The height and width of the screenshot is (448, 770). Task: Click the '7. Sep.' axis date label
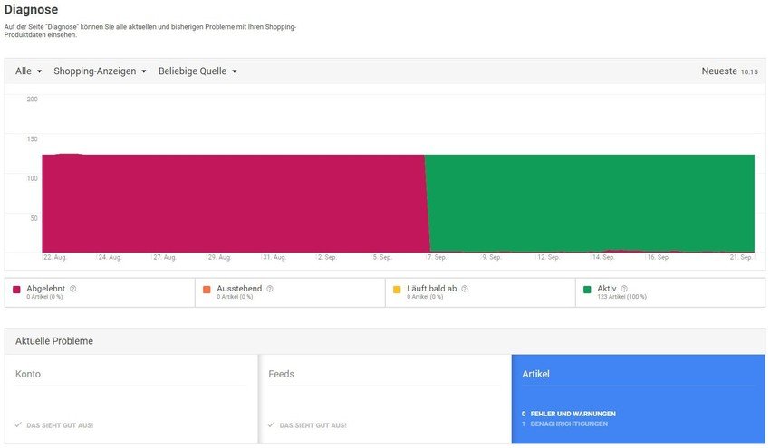pyautogui.click(x=437, y=257)
